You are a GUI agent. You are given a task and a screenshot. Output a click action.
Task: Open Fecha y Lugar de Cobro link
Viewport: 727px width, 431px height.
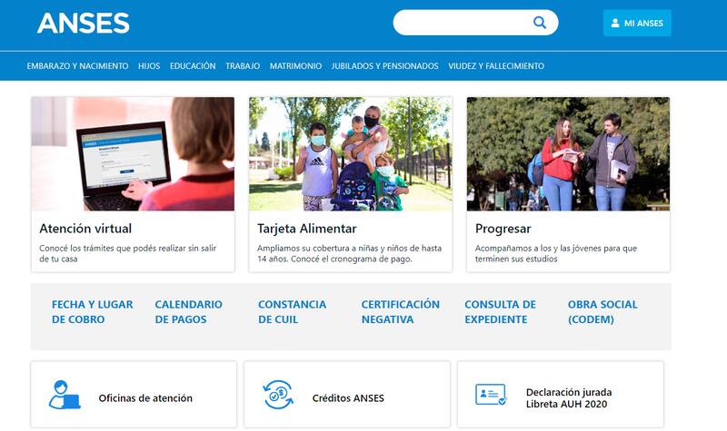[93, 311]
